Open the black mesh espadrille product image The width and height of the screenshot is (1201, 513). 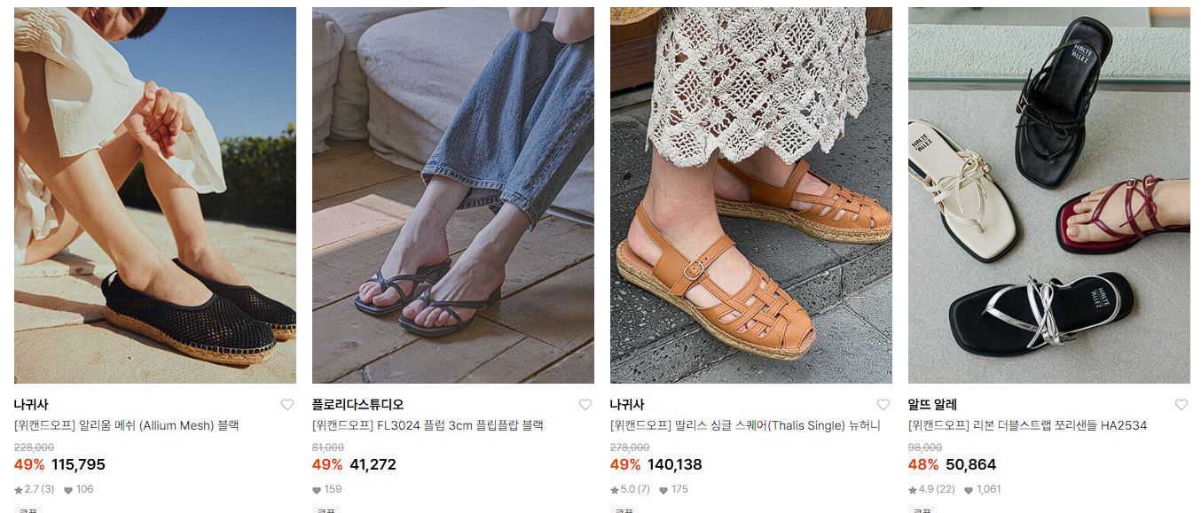[155, 195]
